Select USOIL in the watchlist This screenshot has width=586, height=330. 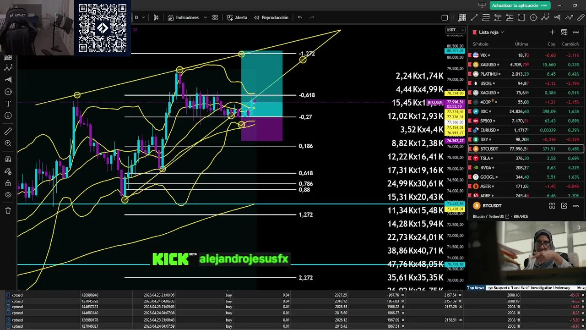coord(526,83)
